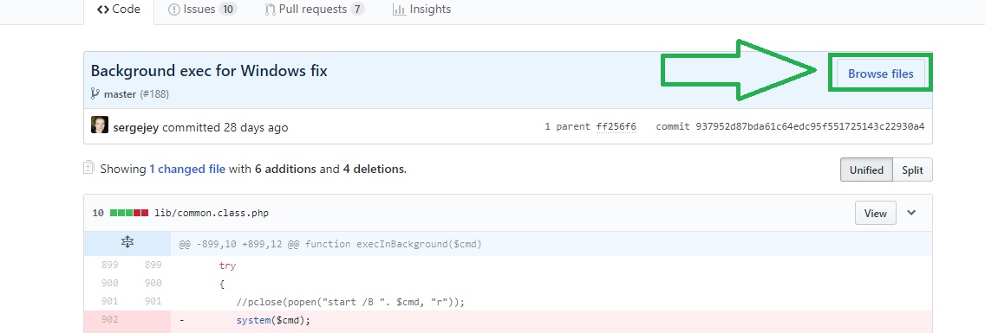Open the Code tab
The width and height of the screenshot is (985, 333).
119,10
